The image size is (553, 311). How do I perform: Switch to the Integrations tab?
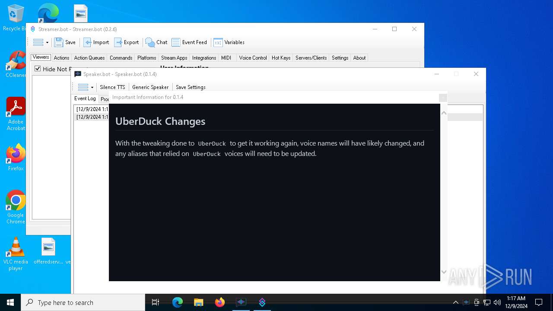[204, 58]
